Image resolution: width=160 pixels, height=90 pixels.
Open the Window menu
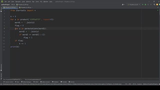pyautogui.click(x=46, y=1)
